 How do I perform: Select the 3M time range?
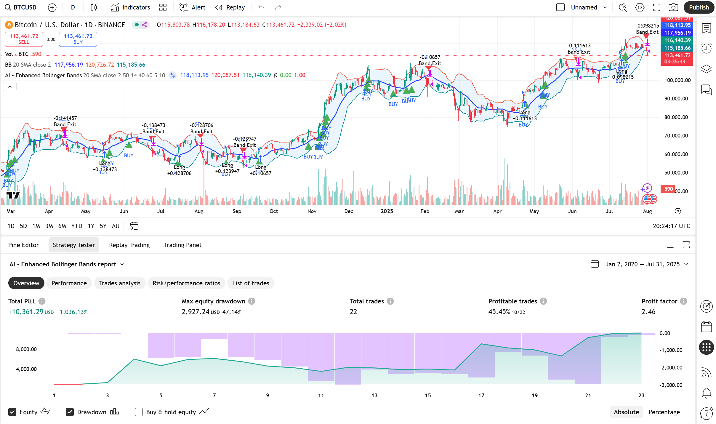[x=49, y=226]
